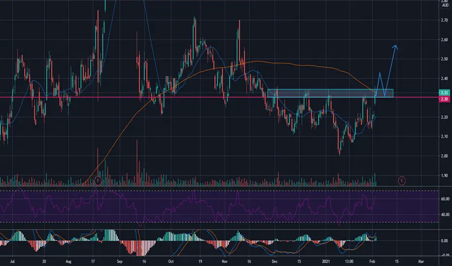Click the AUD currency label on price axis
Screen dimensions: 452x266
445,5
